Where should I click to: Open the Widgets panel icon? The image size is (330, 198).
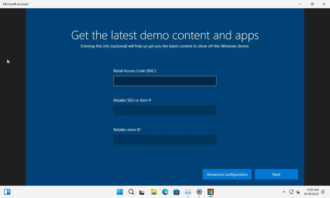tap(7, 192)
